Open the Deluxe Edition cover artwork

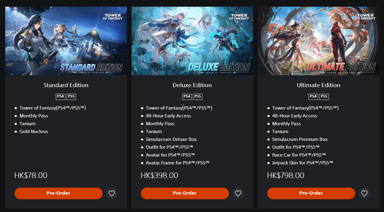click(x=192, y=41)
